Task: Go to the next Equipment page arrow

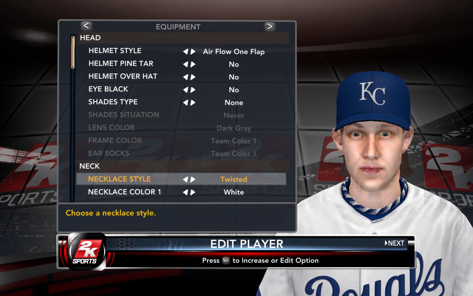Action: (270, 26)
